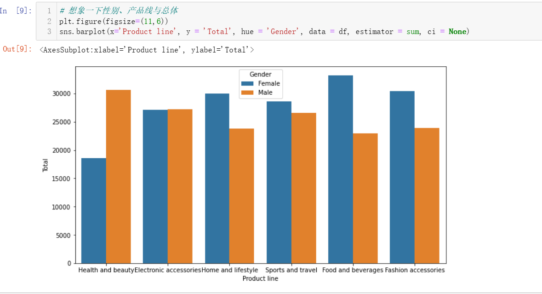
Task: Click the Out[9] output prompt
Action: coord(17,49)
